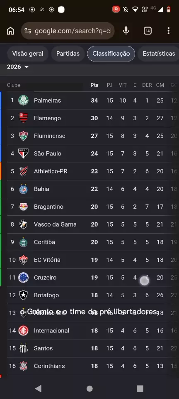The image size is (179, 399).
Task: Tap the google.com address bar field
Action: (x=68, y=31)
